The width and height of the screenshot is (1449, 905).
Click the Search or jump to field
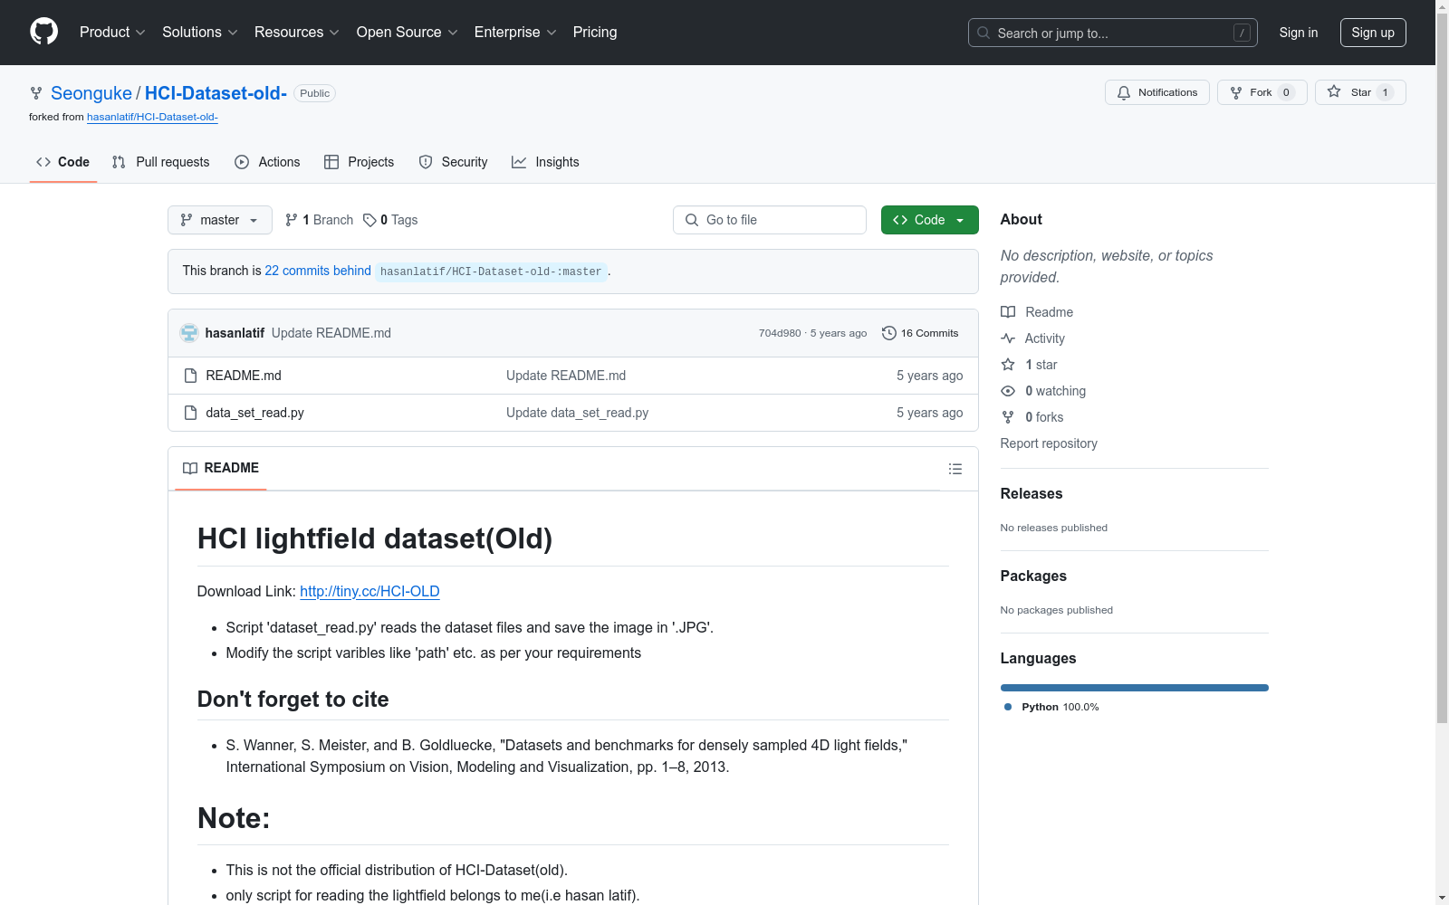point(1113,33)
